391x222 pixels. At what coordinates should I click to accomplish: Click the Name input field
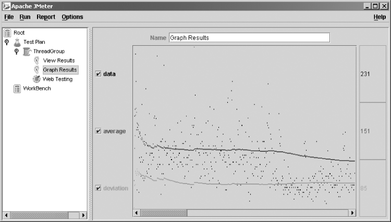coord(249,38)
